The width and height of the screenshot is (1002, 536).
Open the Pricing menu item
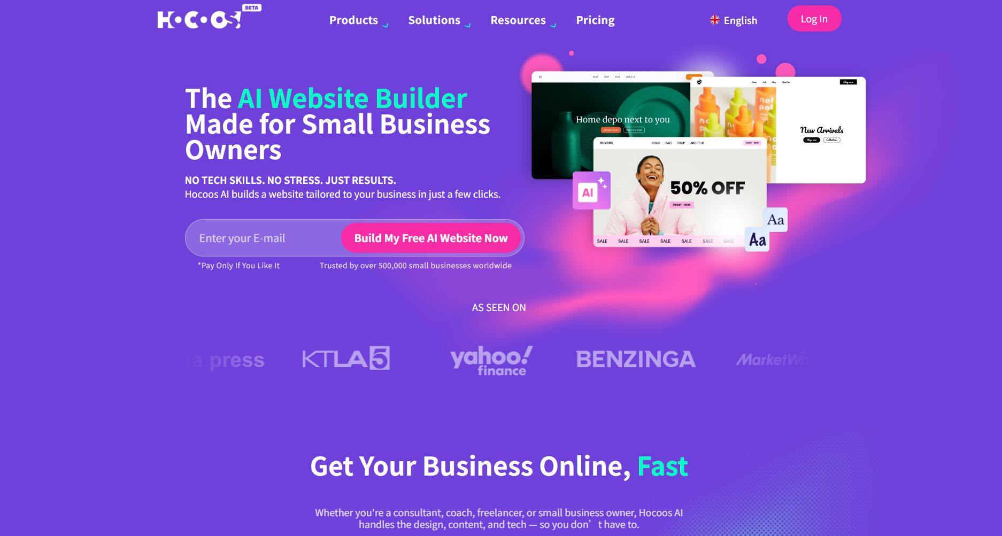[x=595, y=20]
